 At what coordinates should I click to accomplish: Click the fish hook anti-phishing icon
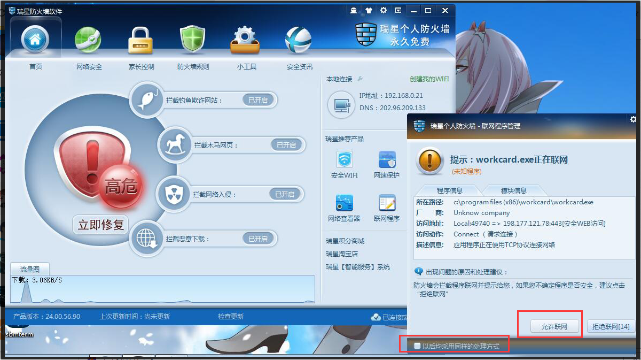point(147,99)
